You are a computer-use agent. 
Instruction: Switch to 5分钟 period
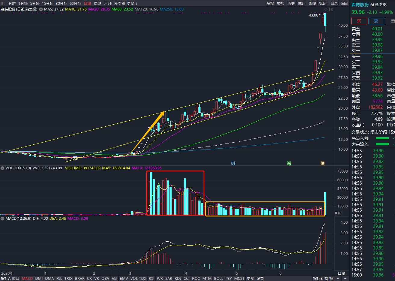tap(35, 3)
